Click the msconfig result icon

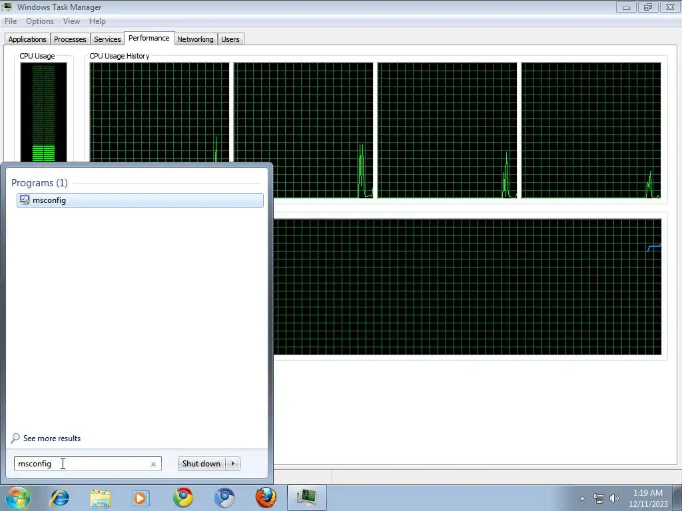(25, 200)
